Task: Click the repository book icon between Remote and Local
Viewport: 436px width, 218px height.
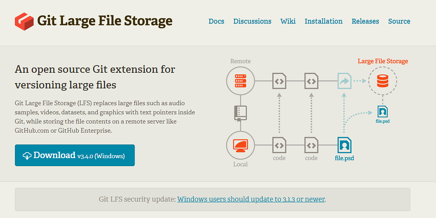Action: coord(241,114)
